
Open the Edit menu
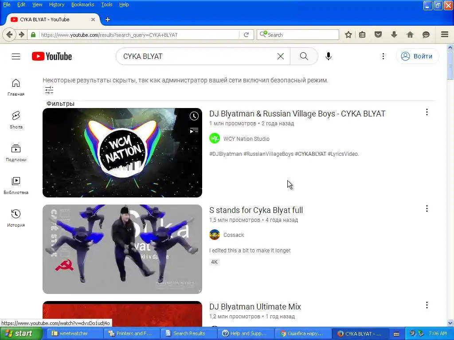(x=21, y=4)
